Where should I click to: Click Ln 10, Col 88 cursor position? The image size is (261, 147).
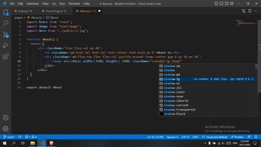pos(155,137)
